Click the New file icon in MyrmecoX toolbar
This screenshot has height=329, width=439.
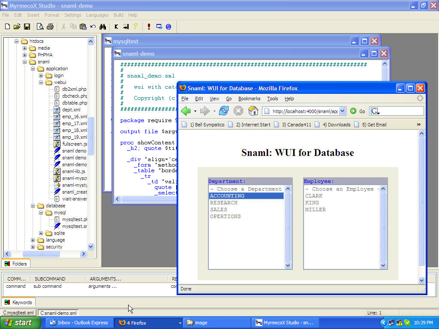(8, 27)
